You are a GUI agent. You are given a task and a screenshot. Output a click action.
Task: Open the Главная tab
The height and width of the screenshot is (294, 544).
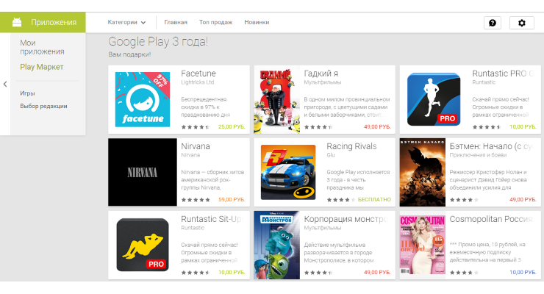(176, 22)
